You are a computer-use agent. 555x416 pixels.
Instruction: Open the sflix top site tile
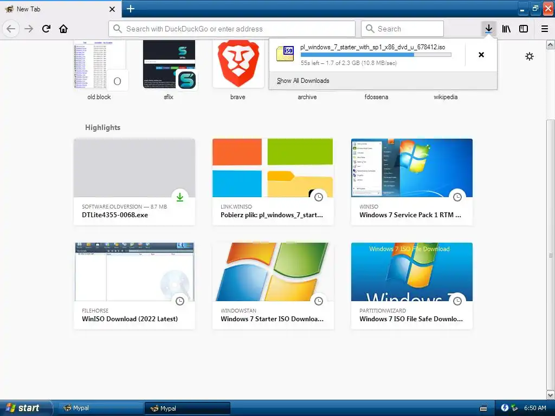[169, 64]
